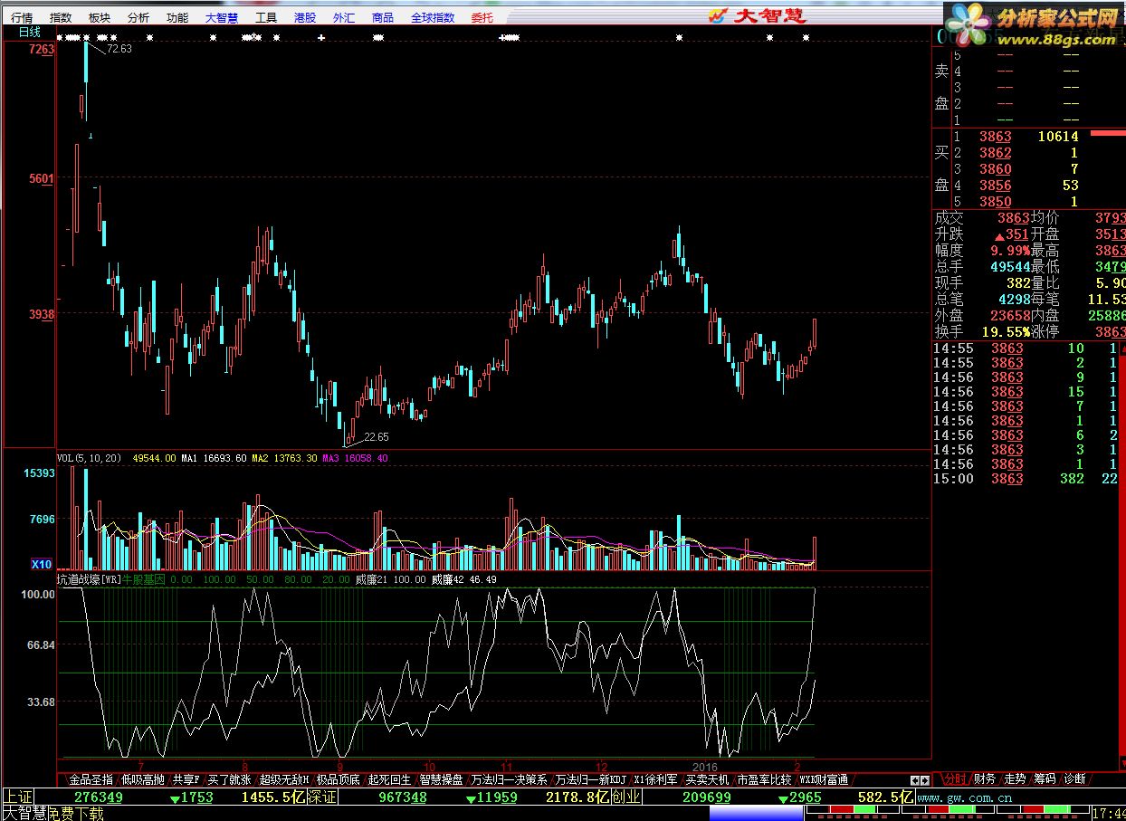Click the 5601 price axis label

42,179
